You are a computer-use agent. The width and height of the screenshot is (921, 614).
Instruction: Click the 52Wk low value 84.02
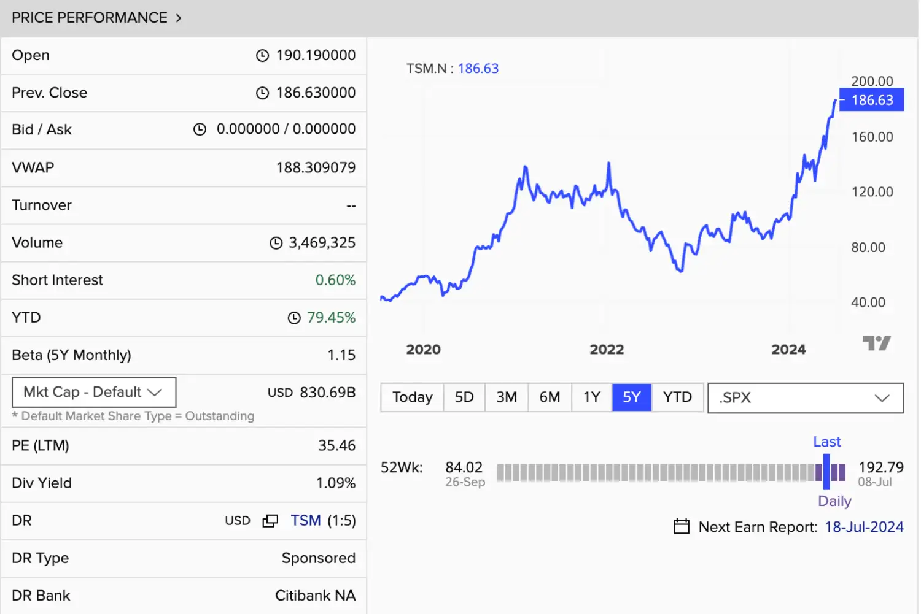(x=464, y=467)
